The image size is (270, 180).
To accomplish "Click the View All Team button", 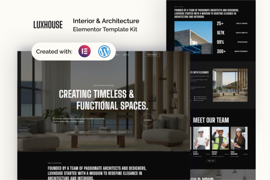I will click(211, 161).
